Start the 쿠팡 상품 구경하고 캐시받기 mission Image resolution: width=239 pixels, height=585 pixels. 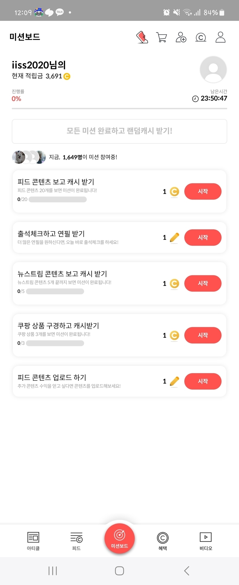coord(203,335)
